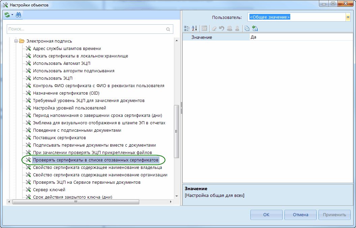Click the Отмена button

pyautogui.click(x=300, y=215)
